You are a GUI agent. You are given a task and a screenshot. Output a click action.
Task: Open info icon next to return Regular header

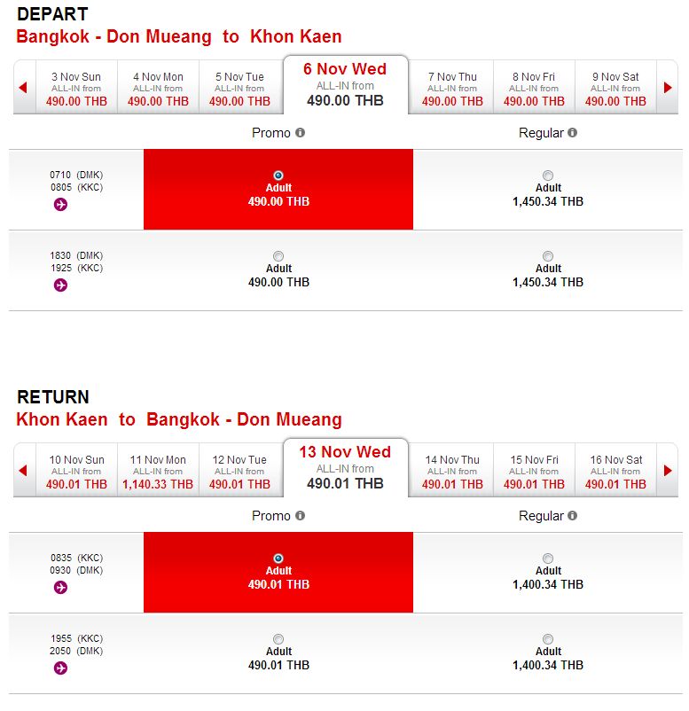[x=573, y=516]
